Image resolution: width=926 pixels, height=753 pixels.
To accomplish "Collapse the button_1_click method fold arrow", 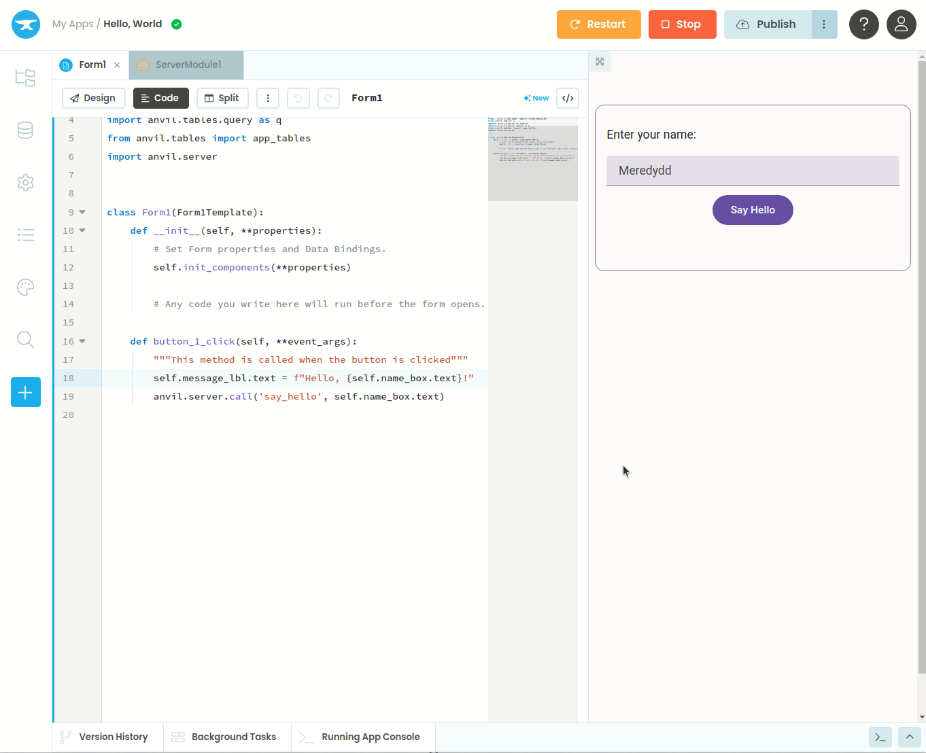I will (82, 341).
